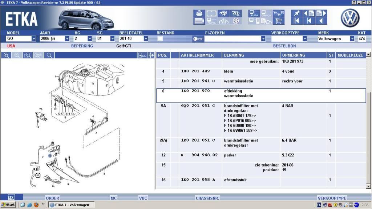
Task: Click the ARTIKELNUMMER column header
Action: click(200, 55)
